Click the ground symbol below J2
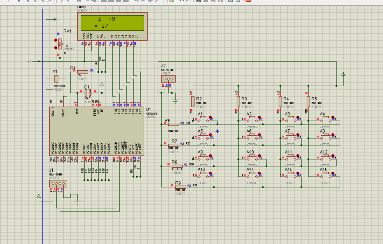Screen dimensions: 383x244 click(175, 101)
